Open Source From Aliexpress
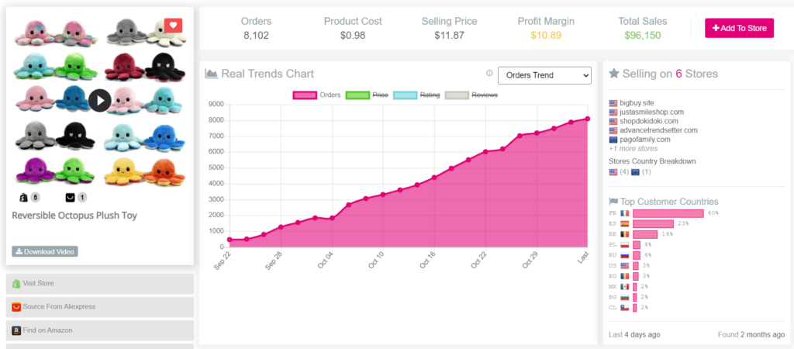The height and width of the screenshot is (349, 794). click(x=100, y=307)
